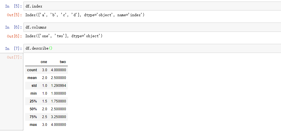
Task: Click the Index(['one', 'two']) output text
Action: click(x=64, y=36)
